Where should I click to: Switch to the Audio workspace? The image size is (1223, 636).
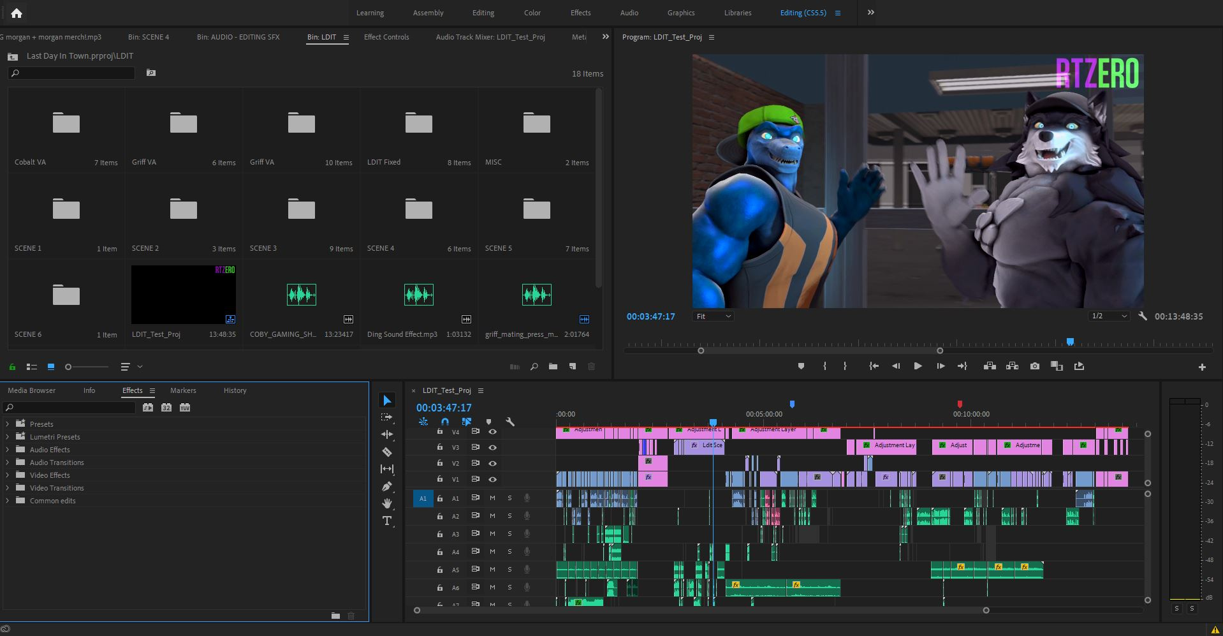[x=629, y=13]
